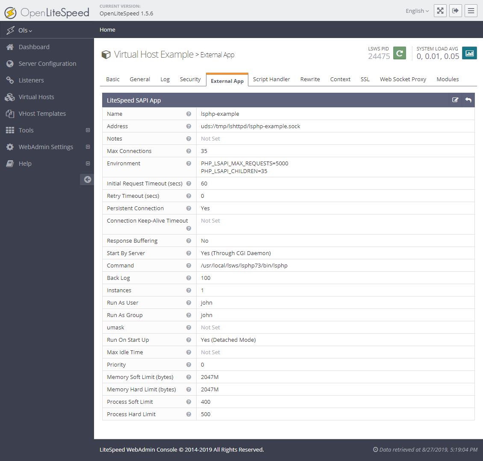Click the Tools grid icon
The height and width of the screenshot is (461, 483).
(x=10, y=130)
